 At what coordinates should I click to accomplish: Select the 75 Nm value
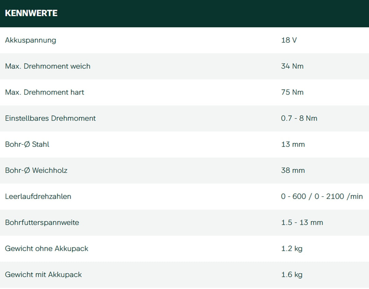point(292,92)
